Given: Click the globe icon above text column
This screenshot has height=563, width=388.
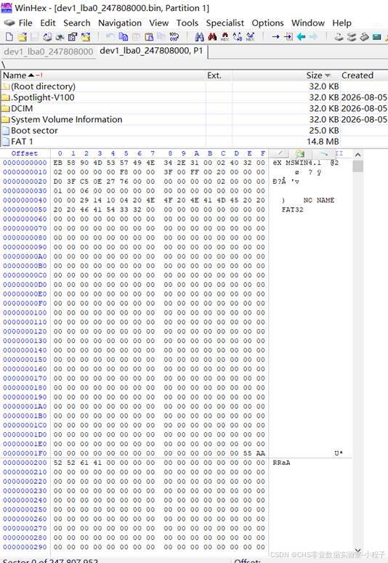Looking at the screenshot, I should point(300,154).
